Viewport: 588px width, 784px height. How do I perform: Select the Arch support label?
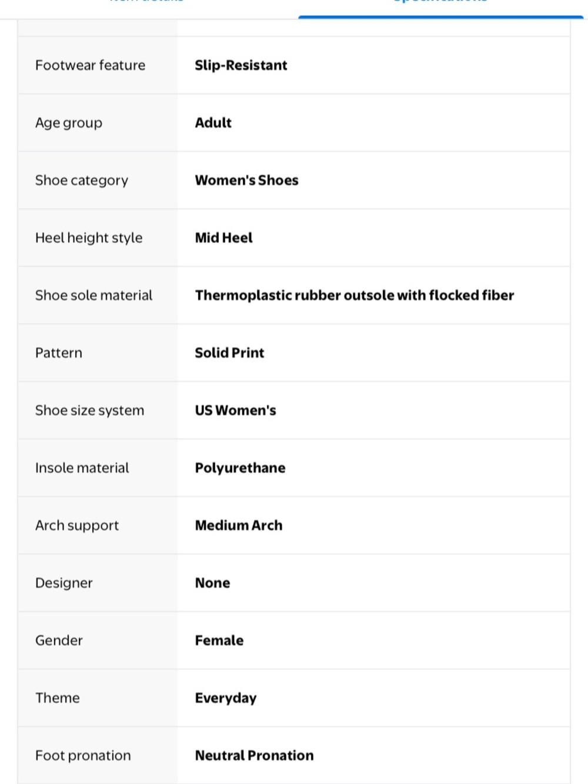point(77,526)
